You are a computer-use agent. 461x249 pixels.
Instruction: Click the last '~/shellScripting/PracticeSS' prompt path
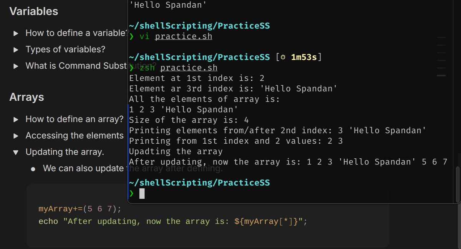click(x=199, y=183)
